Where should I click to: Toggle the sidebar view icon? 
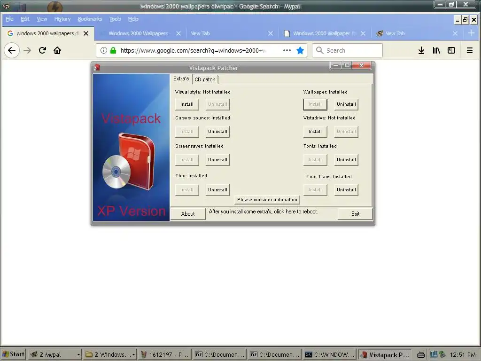pos(451,50)
